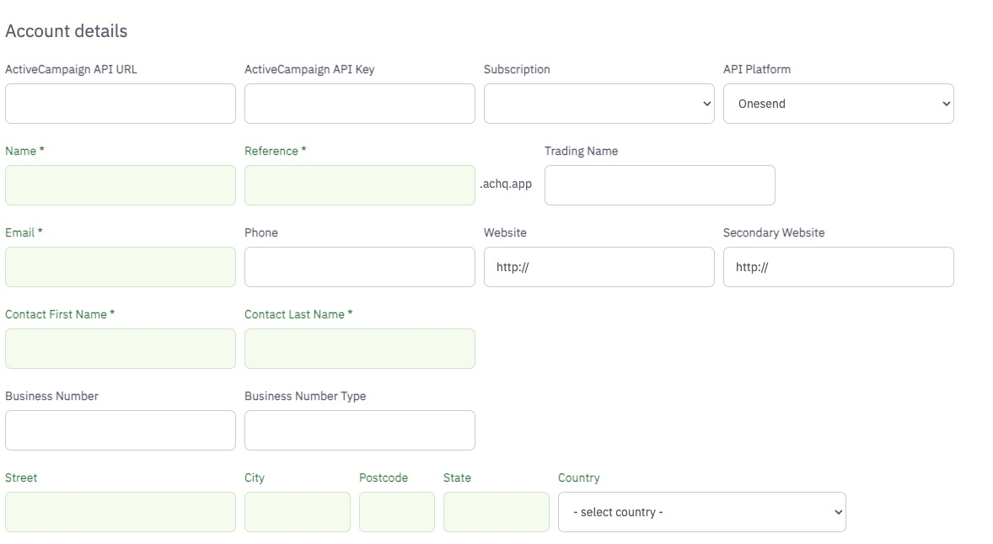Screen dimensions: 993x544
Task: Open the select country dropdown
Action: (x=701, y=512)
